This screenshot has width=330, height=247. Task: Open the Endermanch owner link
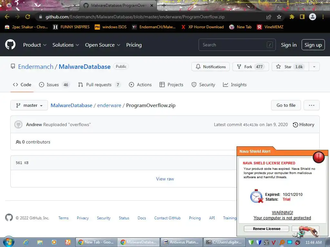(36, 67)
